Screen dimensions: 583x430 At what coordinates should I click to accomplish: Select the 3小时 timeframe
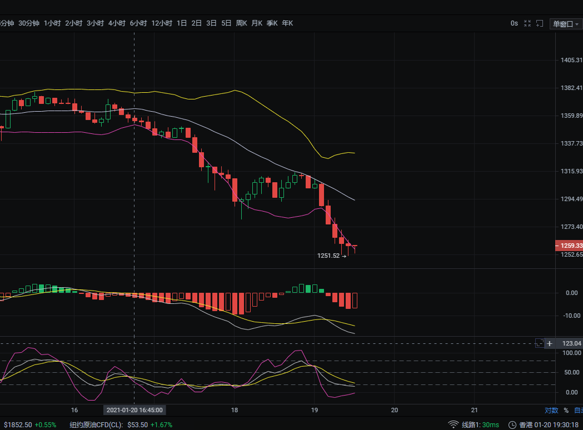(95, 23)
